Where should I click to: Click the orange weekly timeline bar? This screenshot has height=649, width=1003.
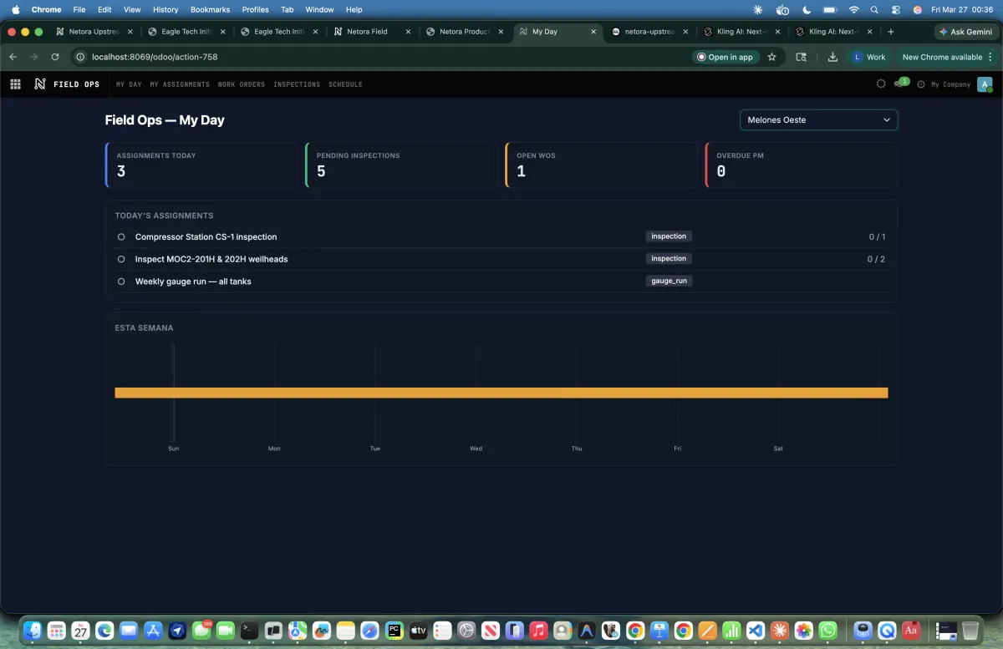coord(501,393)
